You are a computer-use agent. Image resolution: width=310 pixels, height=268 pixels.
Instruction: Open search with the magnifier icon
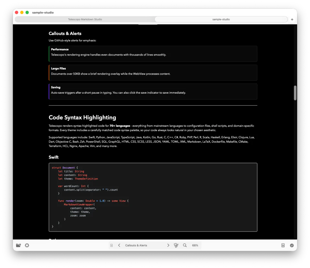(x=185, y=245)
